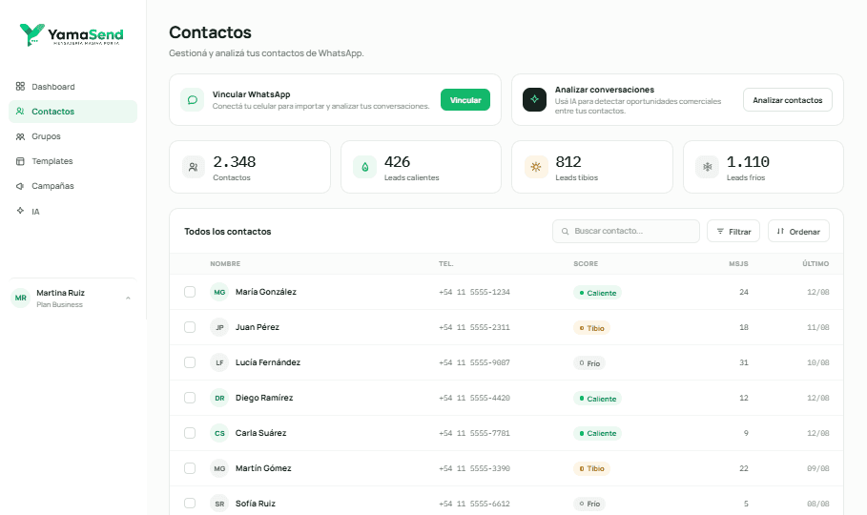Click phone number +54 11 5555-3390
This screenshot has width=867, height=515.
(474, 468)
